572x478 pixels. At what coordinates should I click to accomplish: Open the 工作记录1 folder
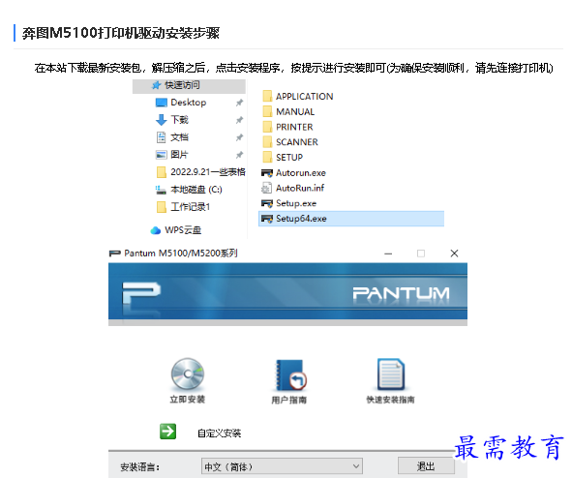point(191,207)
